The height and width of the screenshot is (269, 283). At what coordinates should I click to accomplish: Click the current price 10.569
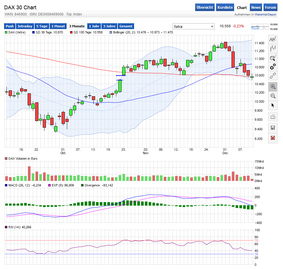tap(225, 26)
